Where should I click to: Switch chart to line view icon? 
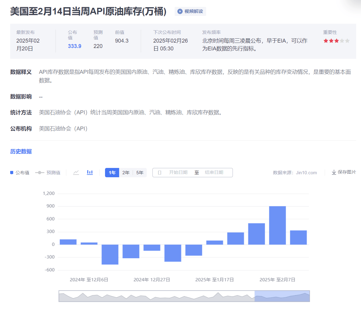point(76,172)
